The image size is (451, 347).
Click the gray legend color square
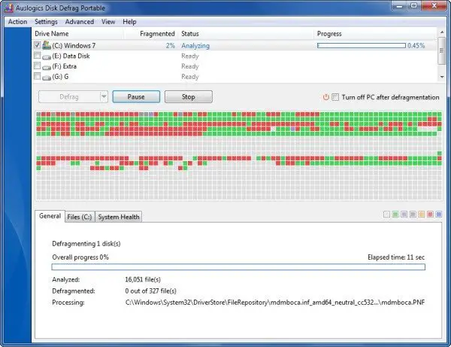[413, 215]
